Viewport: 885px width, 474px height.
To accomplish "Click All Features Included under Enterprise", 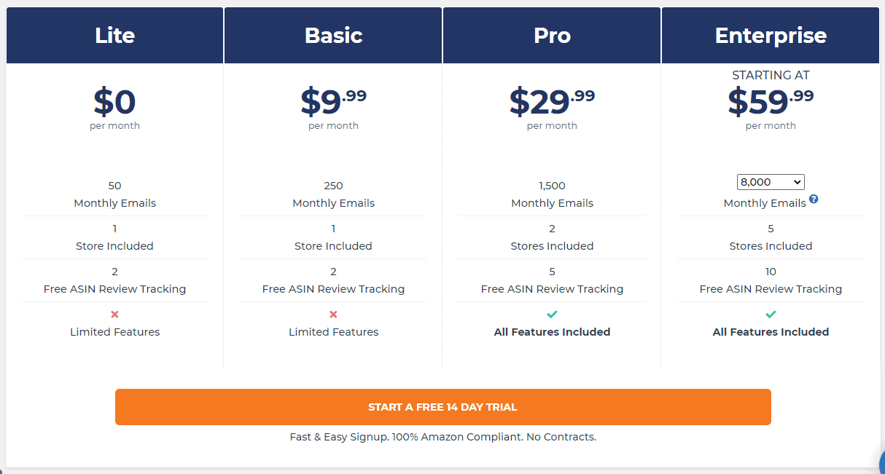I will pos(771,332).
